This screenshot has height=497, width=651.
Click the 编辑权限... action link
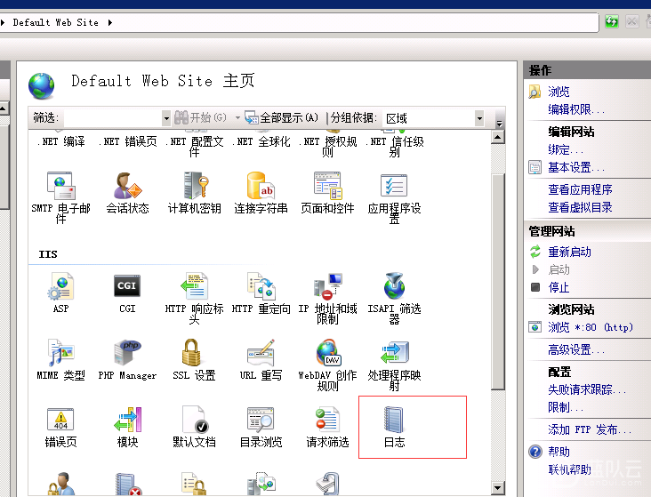(576, 109)
